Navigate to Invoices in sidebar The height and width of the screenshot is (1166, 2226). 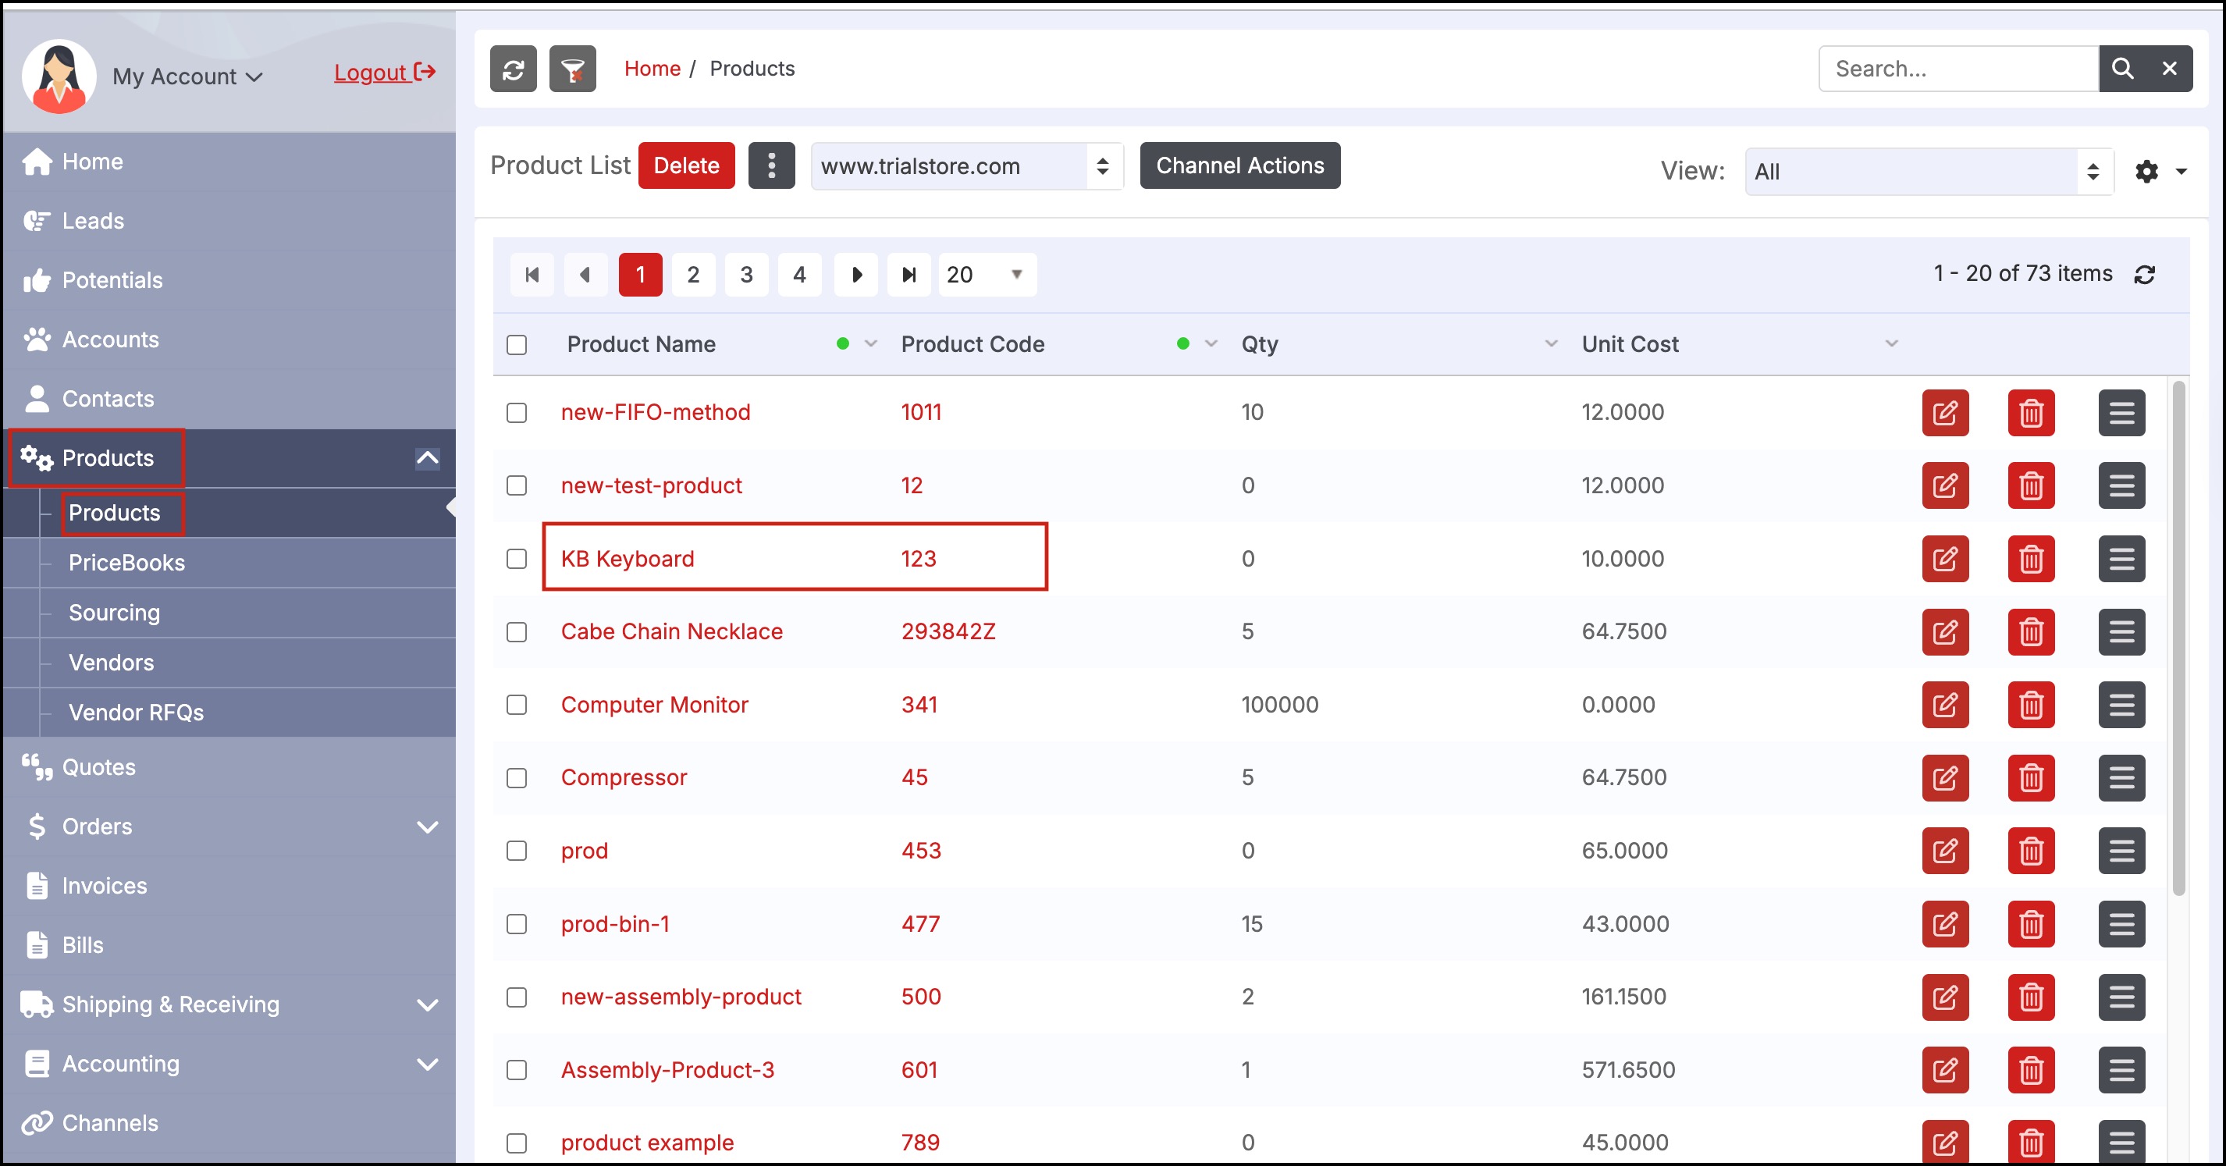coord(105,886)
